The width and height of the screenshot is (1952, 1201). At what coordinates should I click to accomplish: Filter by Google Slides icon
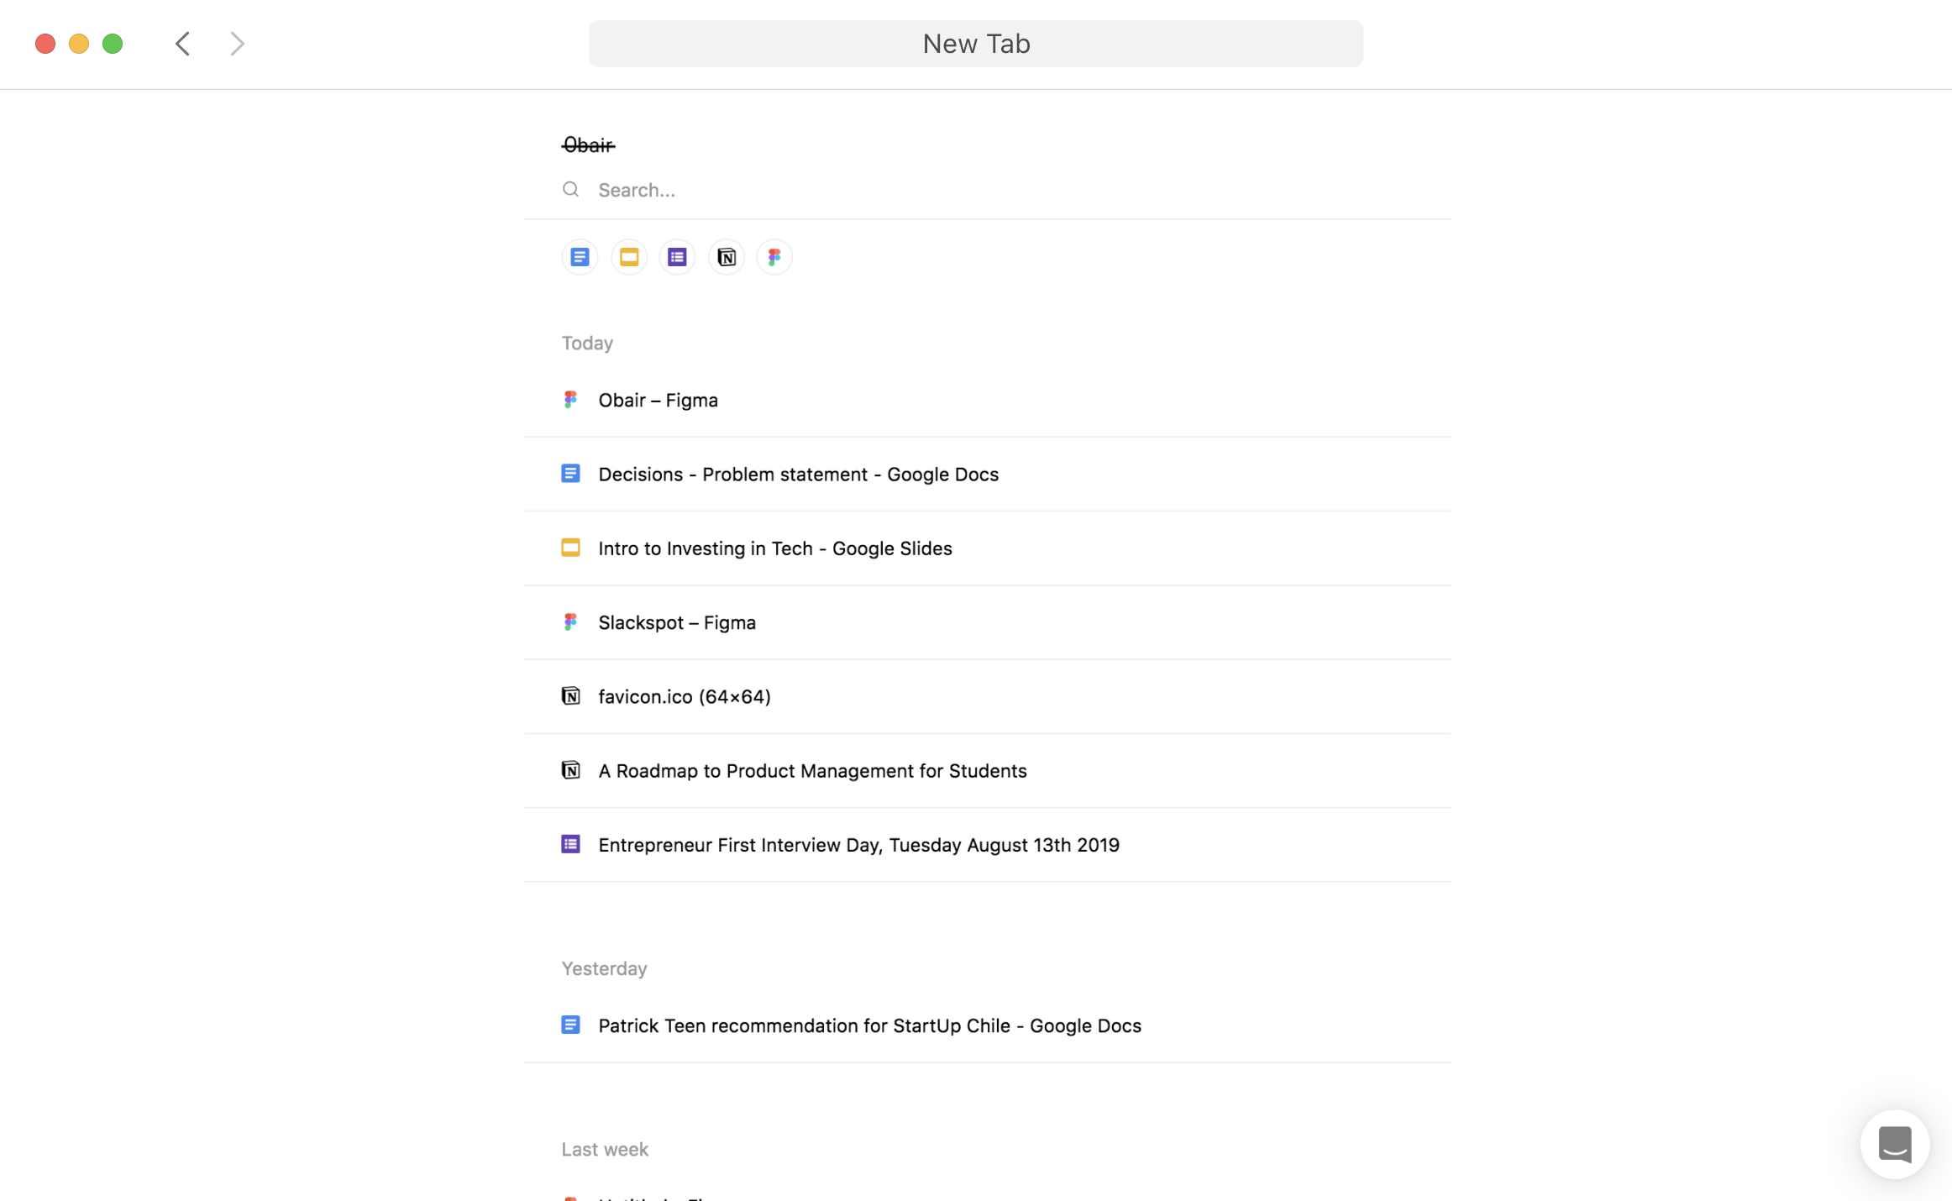[x=628, y=257]
